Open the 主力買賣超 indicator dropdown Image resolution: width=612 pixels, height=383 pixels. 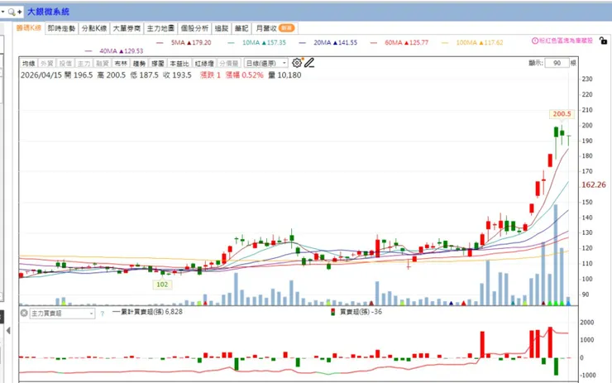(x=63, y=314)
